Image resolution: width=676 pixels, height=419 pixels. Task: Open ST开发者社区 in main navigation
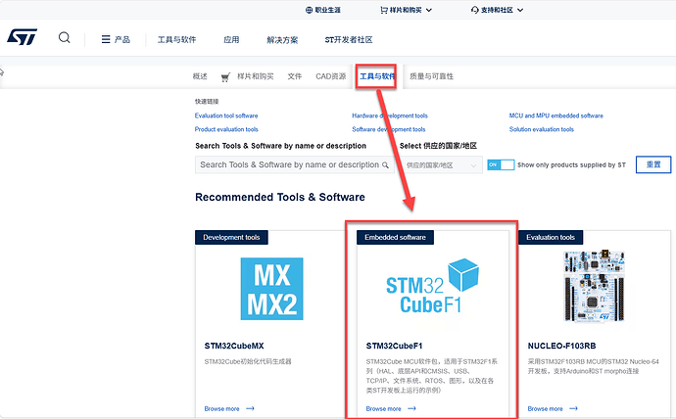coord(349,39)
